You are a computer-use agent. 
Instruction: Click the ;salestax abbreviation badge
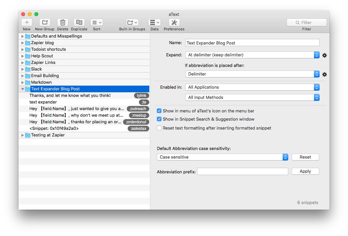[138, 129]
